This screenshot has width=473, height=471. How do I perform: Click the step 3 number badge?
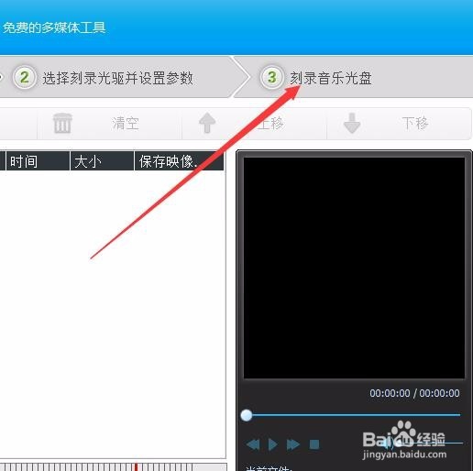click(x=272, y=77)
